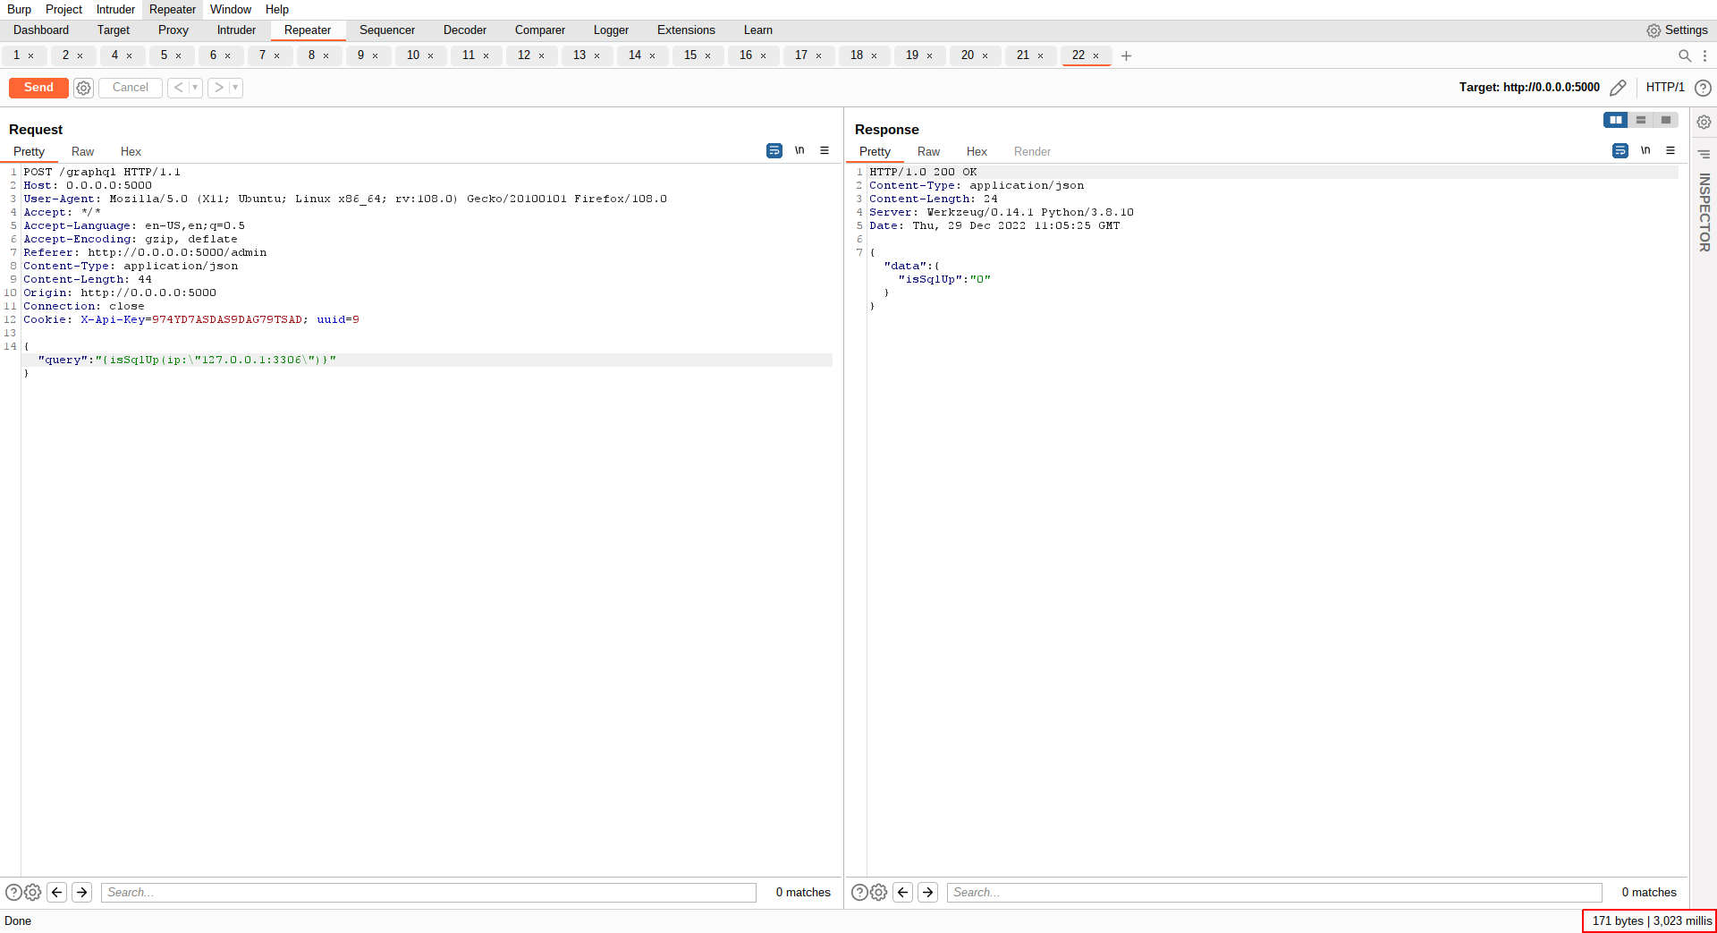Open the response search settings gear

[878, 892]
